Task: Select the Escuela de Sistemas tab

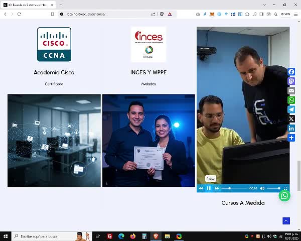Action: coord(28,5)
